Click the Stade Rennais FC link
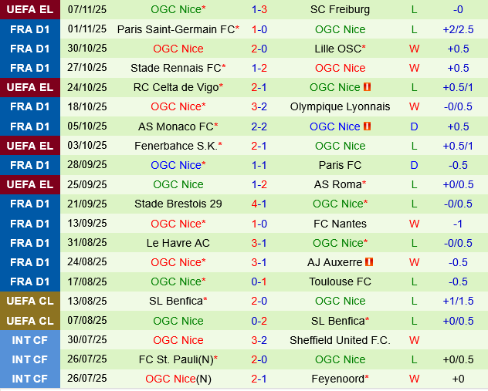 pos(176,68)
